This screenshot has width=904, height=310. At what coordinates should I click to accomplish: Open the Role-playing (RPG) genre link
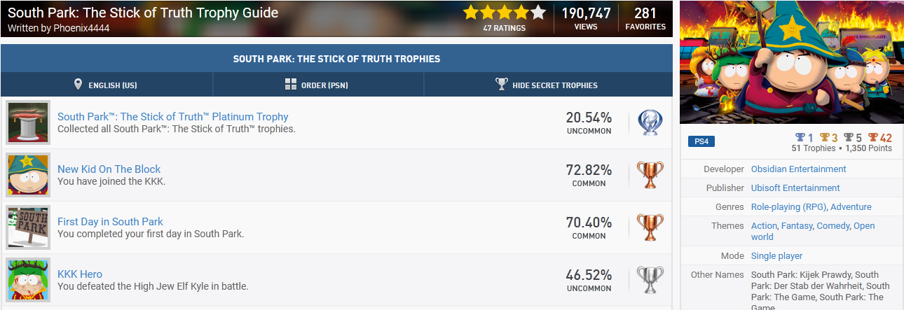pos(789,206)
